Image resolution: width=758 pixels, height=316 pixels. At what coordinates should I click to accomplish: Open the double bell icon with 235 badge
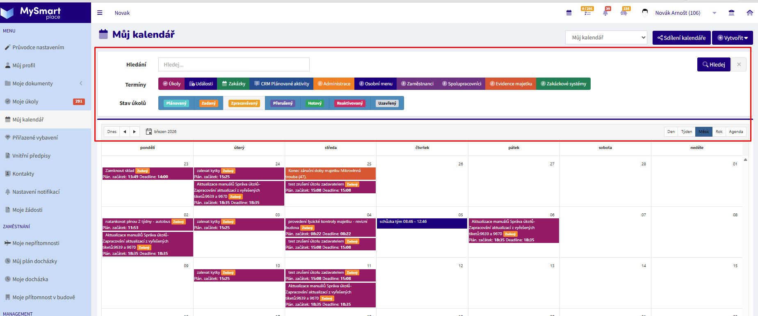(x=624, y=12)
